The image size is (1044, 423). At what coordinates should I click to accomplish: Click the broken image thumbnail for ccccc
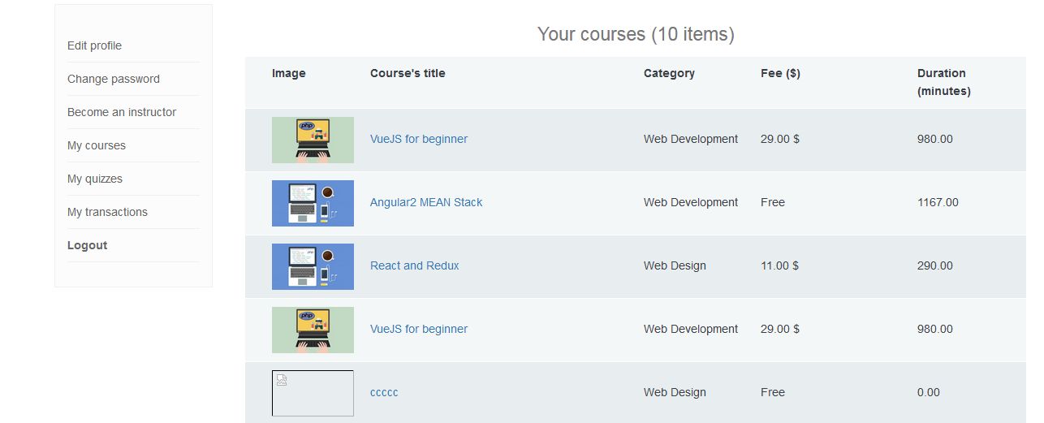(x=313, y=393)
